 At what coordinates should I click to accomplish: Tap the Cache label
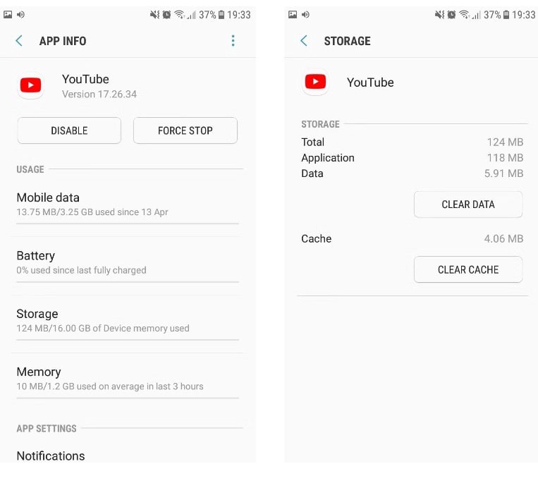[317, 238]
